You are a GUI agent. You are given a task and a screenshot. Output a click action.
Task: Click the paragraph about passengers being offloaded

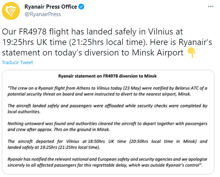click(x=107, y=109)
